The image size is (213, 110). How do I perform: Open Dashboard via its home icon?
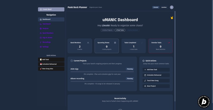point(41,20)
